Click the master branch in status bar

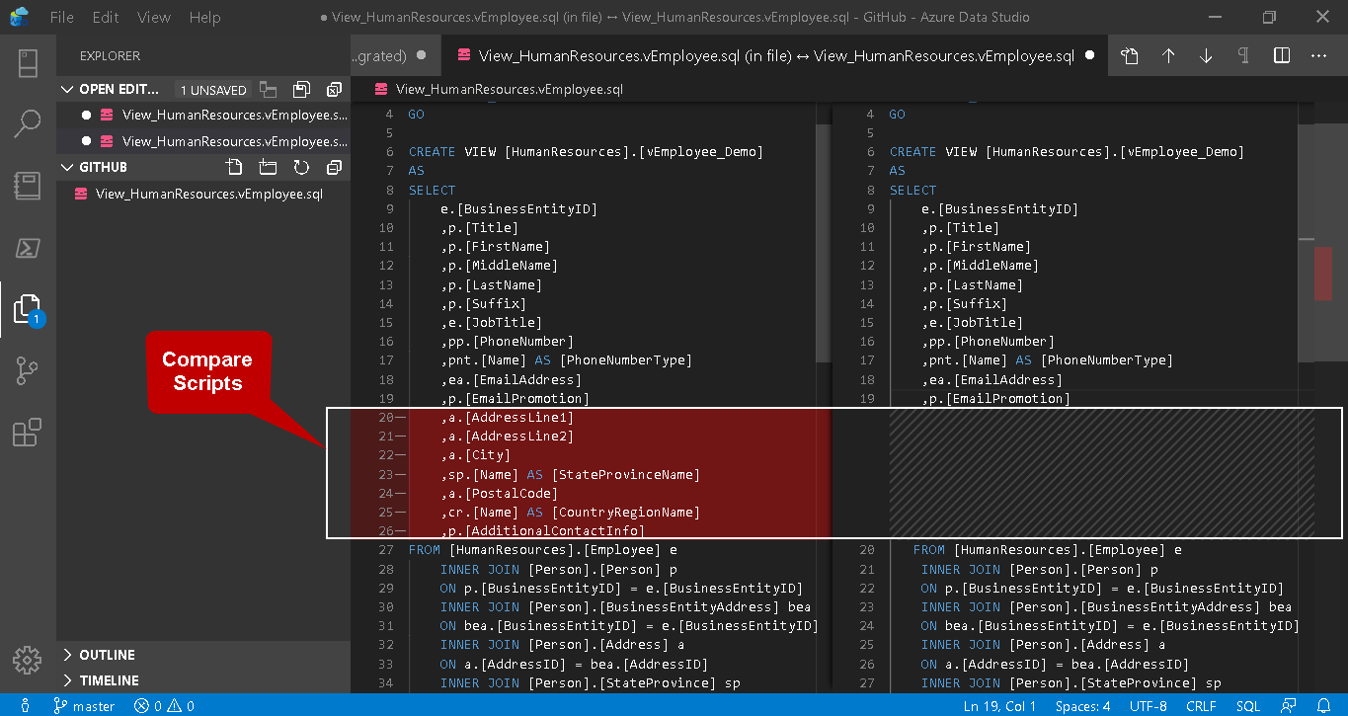click(x=85, y=706)
